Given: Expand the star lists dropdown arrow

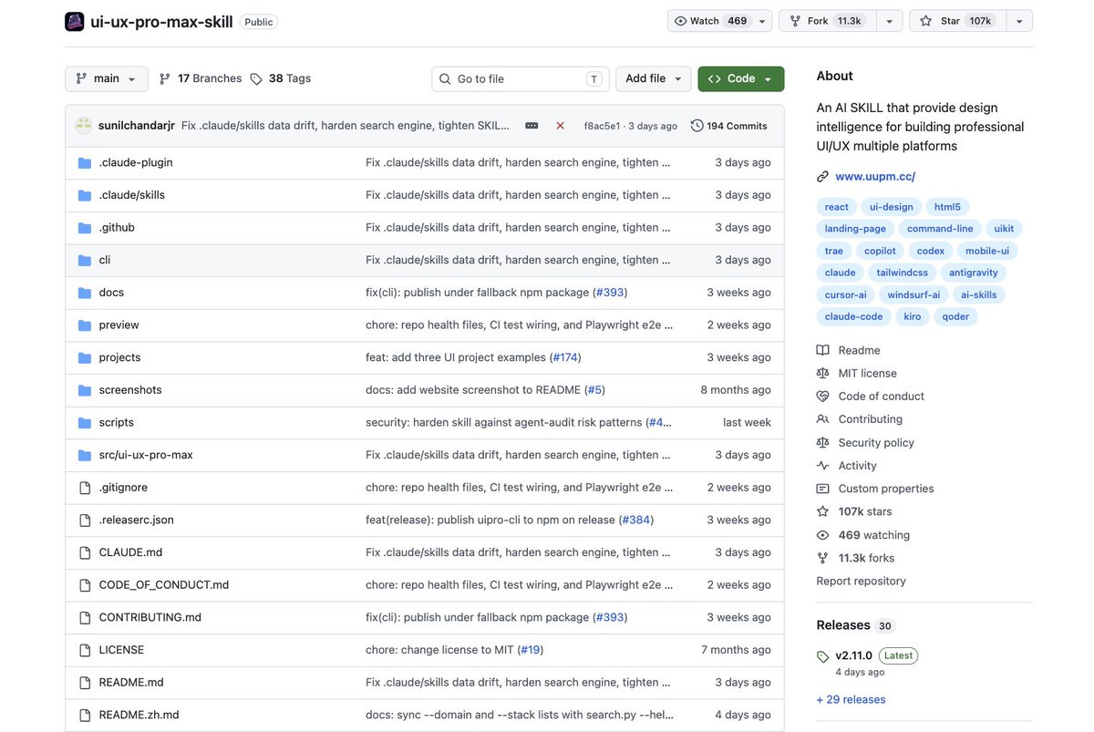Looking at the screenshot, I should point(1018,21).
